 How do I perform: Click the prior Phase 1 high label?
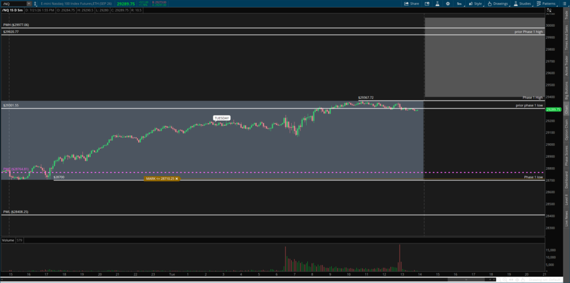529,32
